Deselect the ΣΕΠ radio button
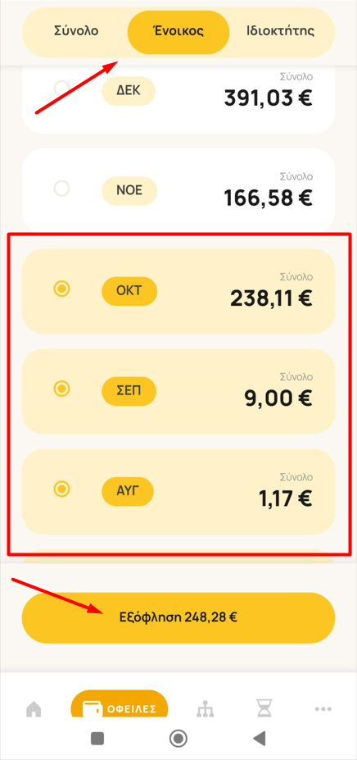Viewport: 357px width, 760px height. [61, 389]
